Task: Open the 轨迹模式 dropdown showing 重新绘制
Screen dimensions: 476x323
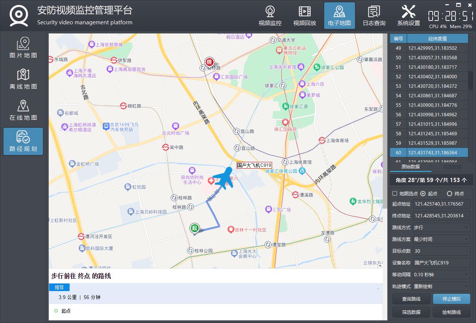Action: pos(441,286)
